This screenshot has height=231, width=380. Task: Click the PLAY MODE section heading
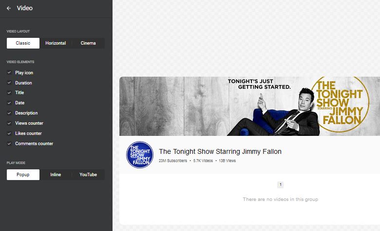tap(16, 163)
